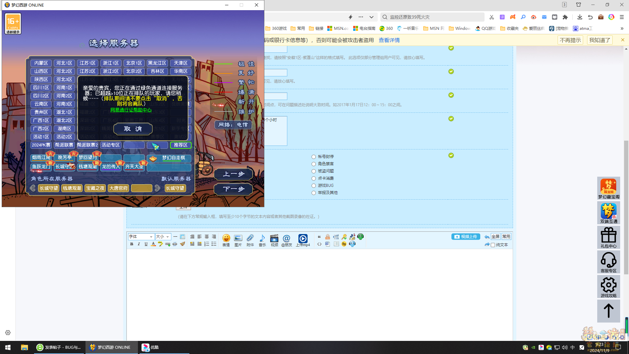Click the 不再提示 notification button
Screen dimensions: 629x354
pyautogui.click(x=570, y=40)
